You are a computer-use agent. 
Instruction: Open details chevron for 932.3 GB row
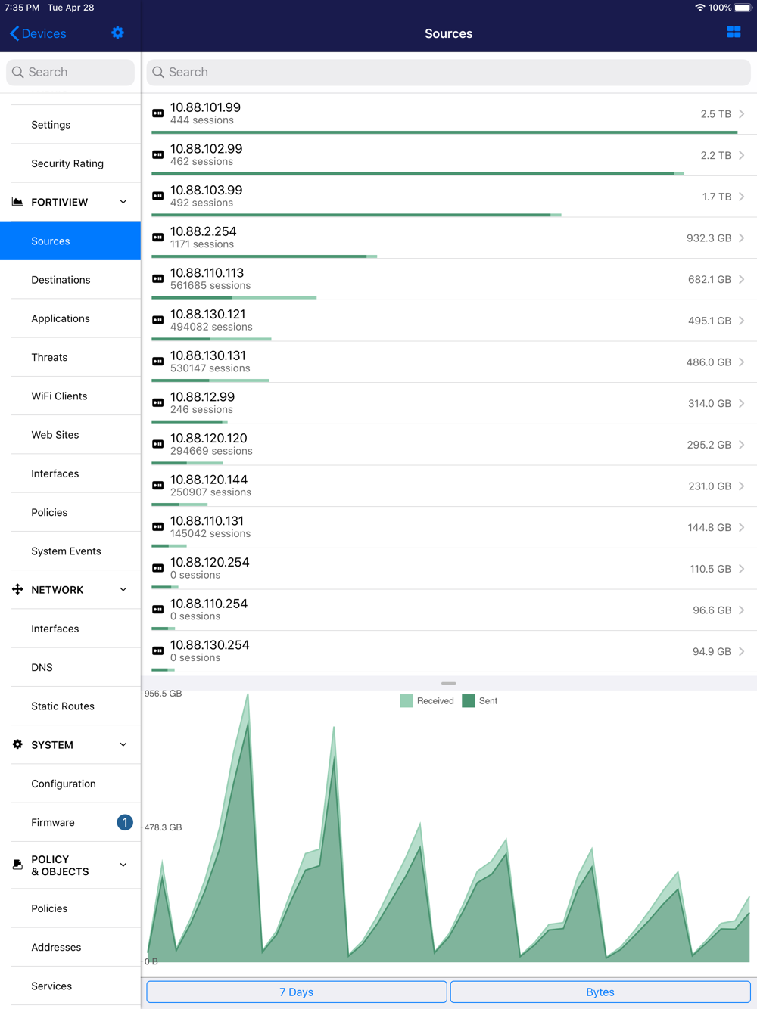click(x=742, y=238)
